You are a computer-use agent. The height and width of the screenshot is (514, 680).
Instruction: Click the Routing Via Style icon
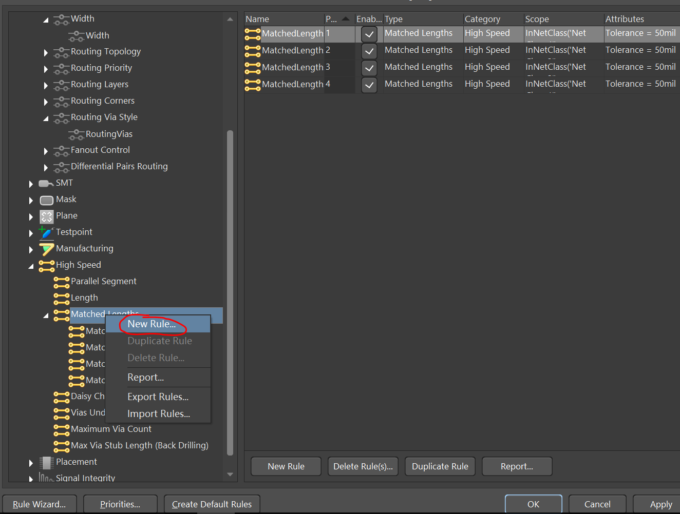(61, 118)
